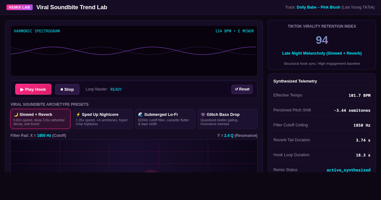Click the TIKTOK VIRALITY RETENTION INDEX heading
Image resolution: width=381 pixels, height=200 pixels.
coord(322,26)
